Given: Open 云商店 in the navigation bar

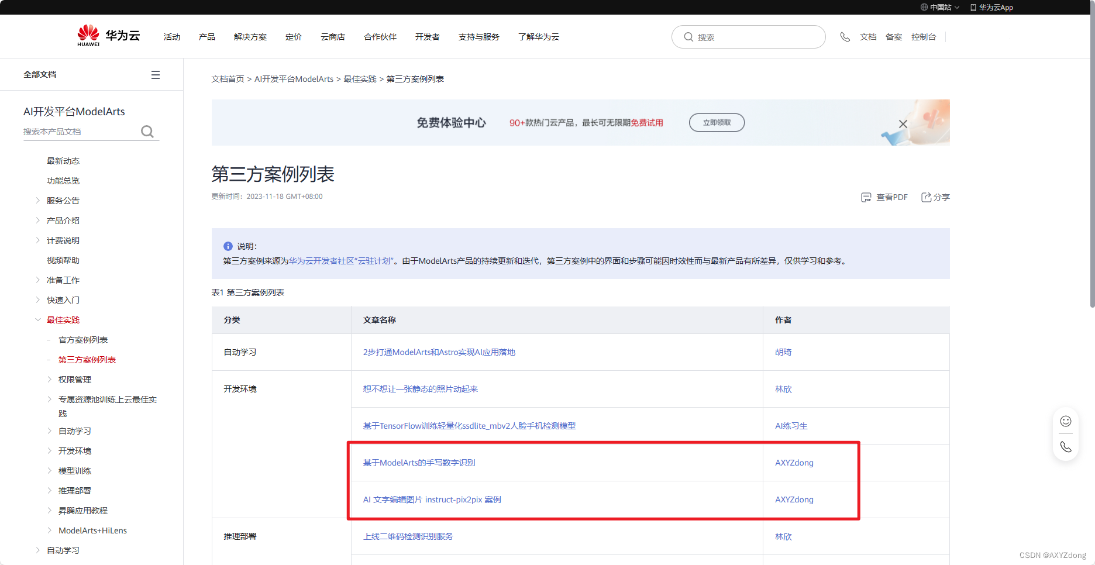Looking at the screenshot, I should click(333, 37).
